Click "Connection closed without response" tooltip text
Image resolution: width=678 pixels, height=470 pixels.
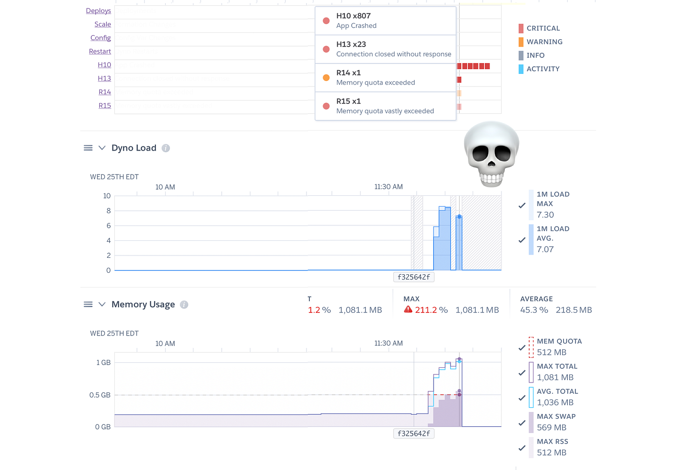coord(394,54)
